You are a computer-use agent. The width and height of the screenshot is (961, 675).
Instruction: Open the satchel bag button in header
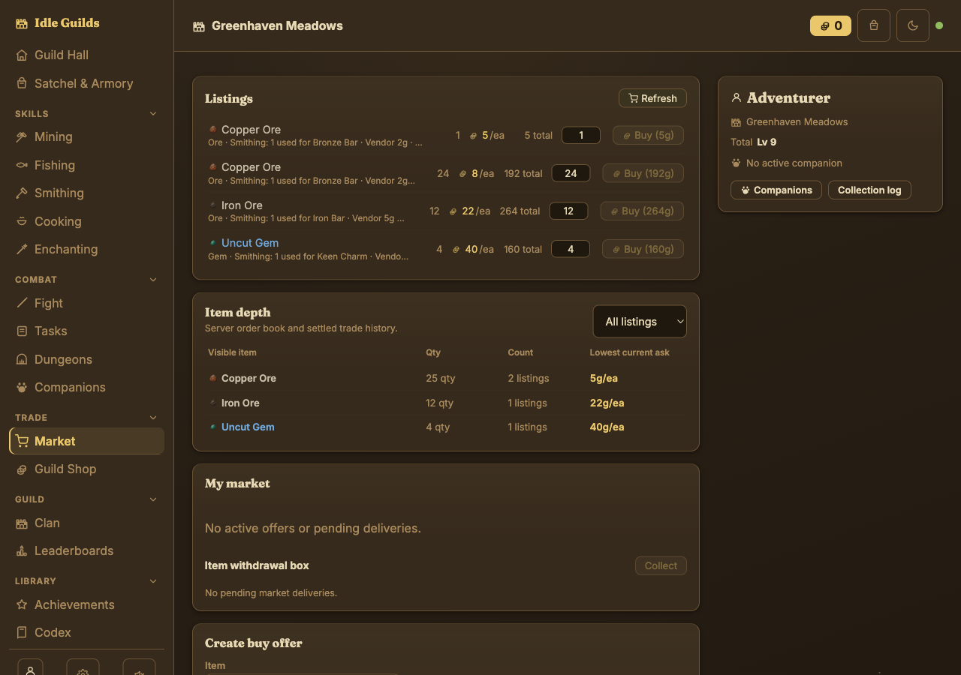874,25
